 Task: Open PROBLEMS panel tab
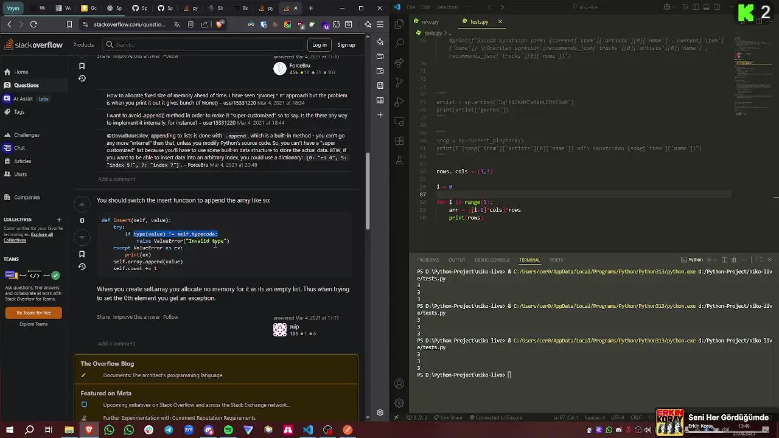click(428, 260)
